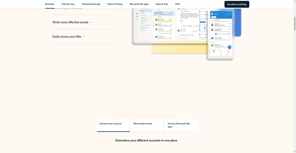Open the FAQ nav item
This screenshot has height=153, width=296.
(x=177, y=4)
